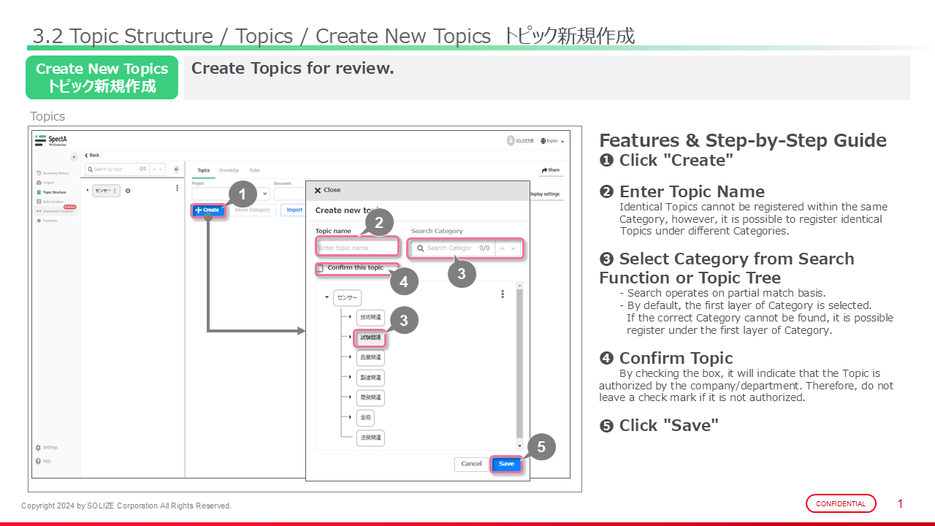935x526 pixels.
Task: Click the Help icon in the sidebar
Action: click(38, 461)
